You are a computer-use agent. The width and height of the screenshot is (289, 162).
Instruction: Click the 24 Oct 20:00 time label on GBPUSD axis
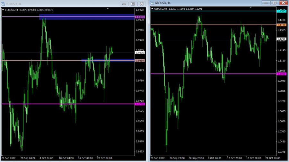273,158
